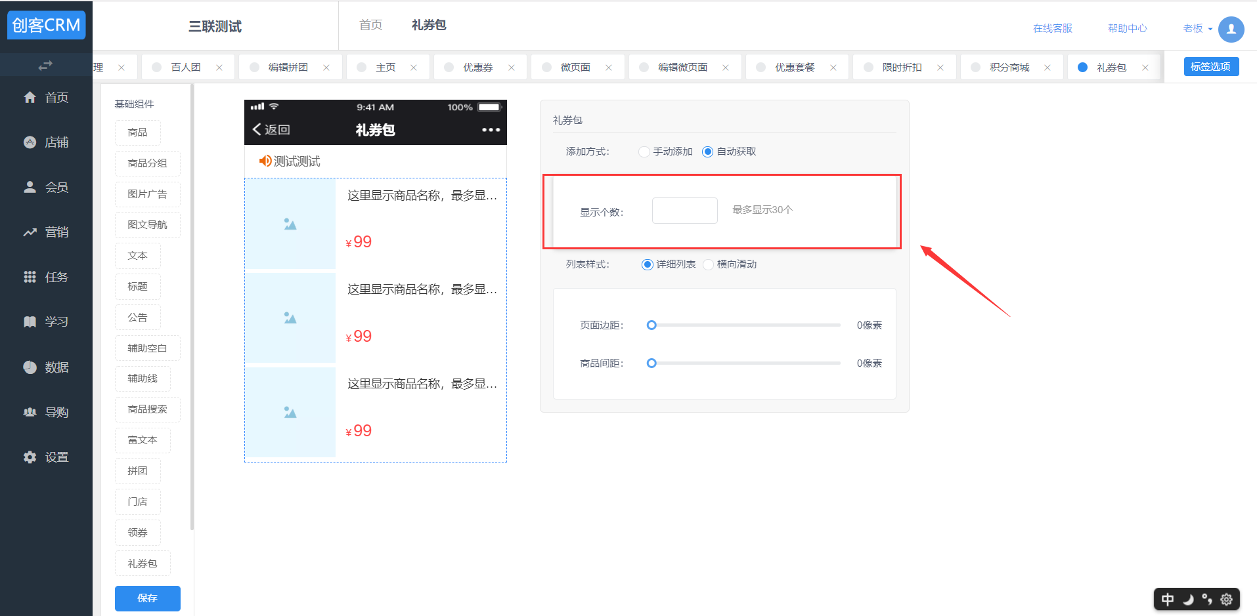This screenshot has height=616, width=1257.
Task: Open the 任务 tasks sidebar item
Action: pos(46,277)
